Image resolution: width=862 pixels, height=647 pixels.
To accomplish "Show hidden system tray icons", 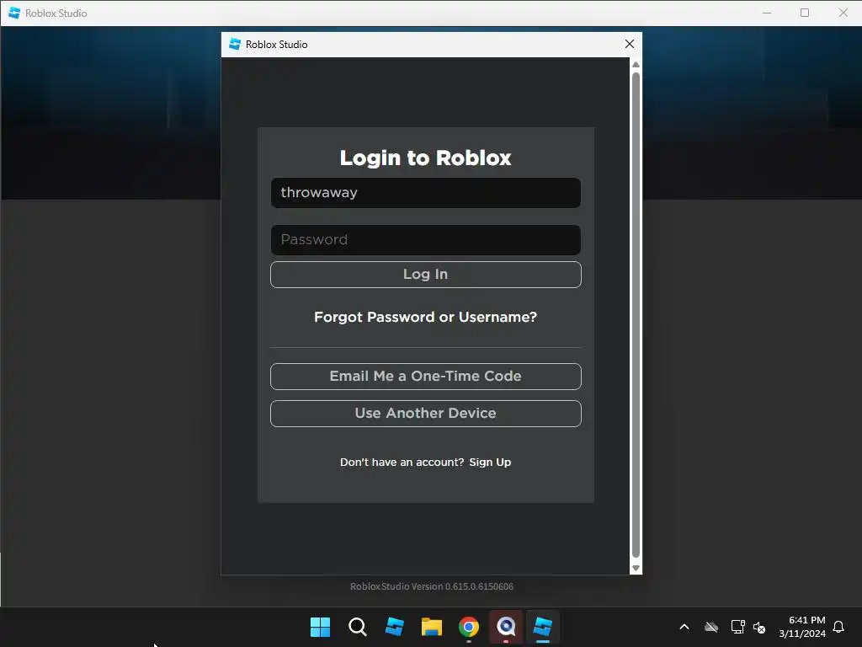I will tap(684, 627).
